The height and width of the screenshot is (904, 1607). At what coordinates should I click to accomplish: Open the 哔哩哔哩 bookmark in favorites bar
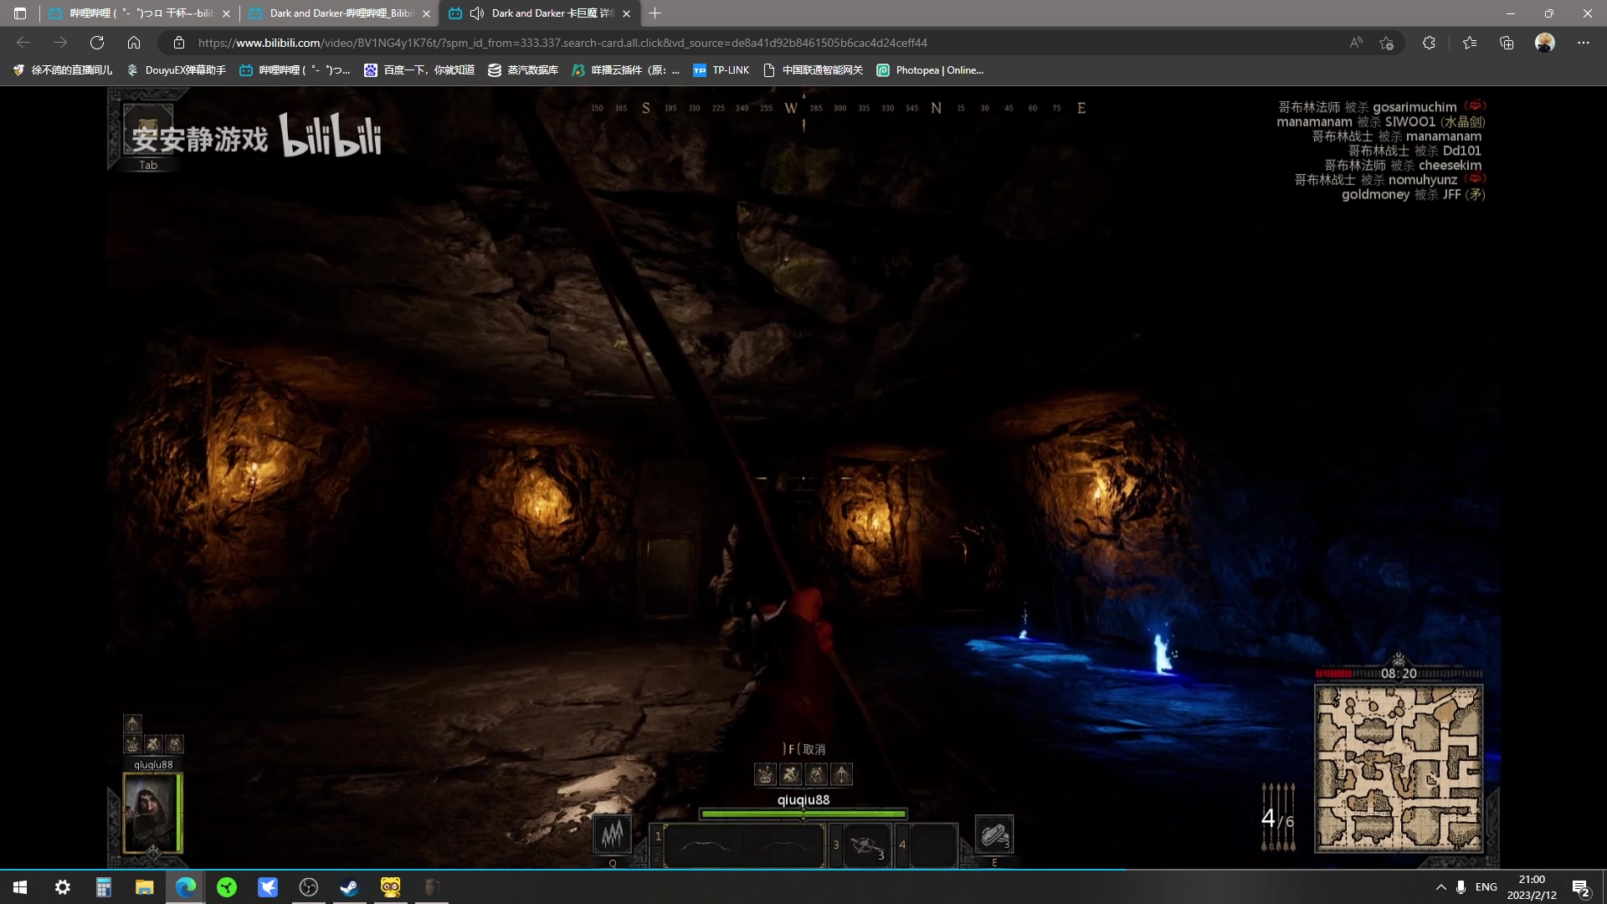pyautogui.click(x=294, y=70)
